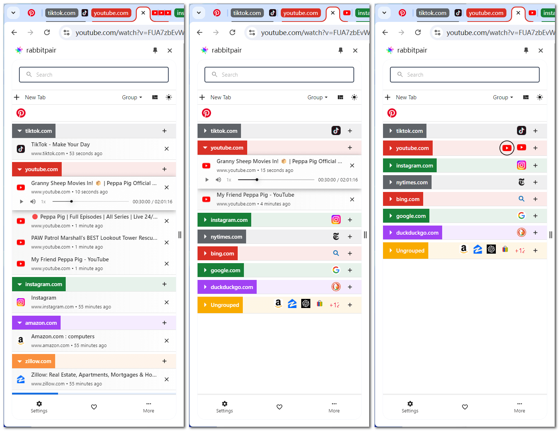Click the DuckDuckGo favicon in the middle panel
The height and width of the screenshot is (431, 559).
tap(336, 287)
